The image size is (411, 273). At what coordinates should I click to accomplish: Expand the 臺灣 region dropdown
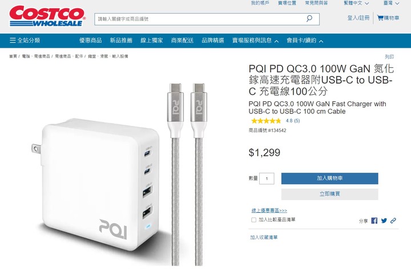tap(391, 3)
